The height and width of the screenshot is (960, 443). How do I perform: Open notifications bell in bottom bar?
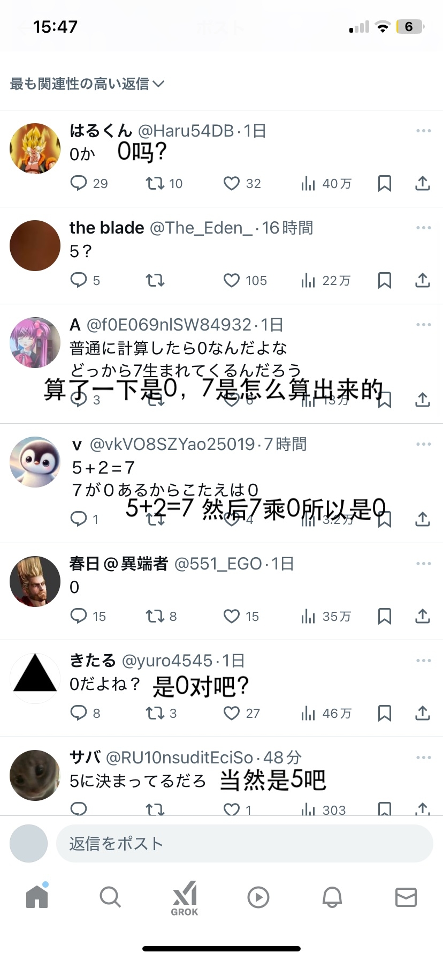coord(332,897)
